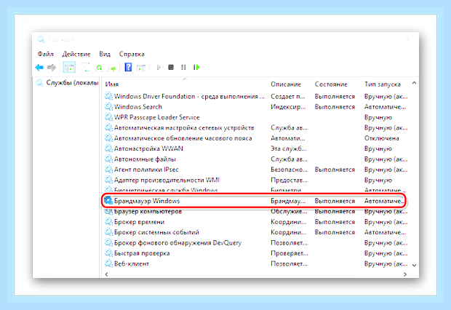Open help with the blue question mark icon
This screenshot has width=451, height=310.
(128, 68)
